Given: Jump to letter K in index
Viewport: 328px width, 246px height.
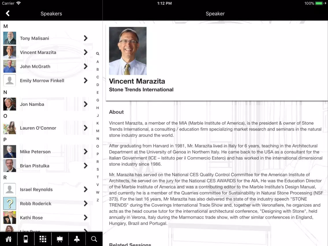Looking at the screenshot, I should pyautogui.click(x=98, y=123).
